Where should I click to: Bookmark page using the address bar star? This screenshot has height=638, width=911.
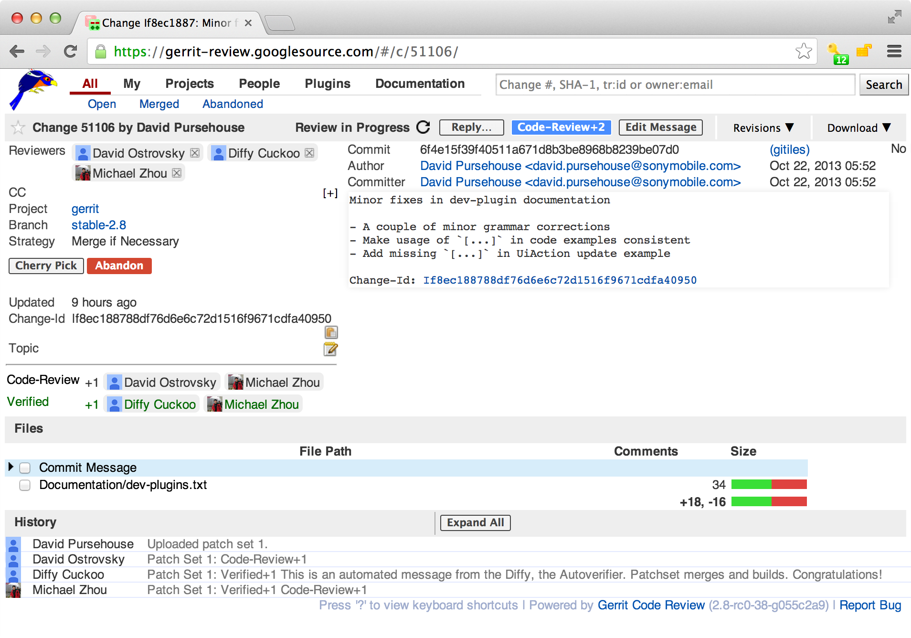click(804, 51)
